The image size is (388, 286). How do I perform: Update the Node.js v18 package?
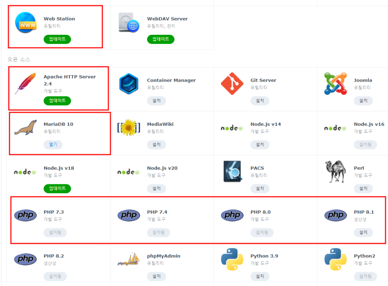tap(58, 188)
